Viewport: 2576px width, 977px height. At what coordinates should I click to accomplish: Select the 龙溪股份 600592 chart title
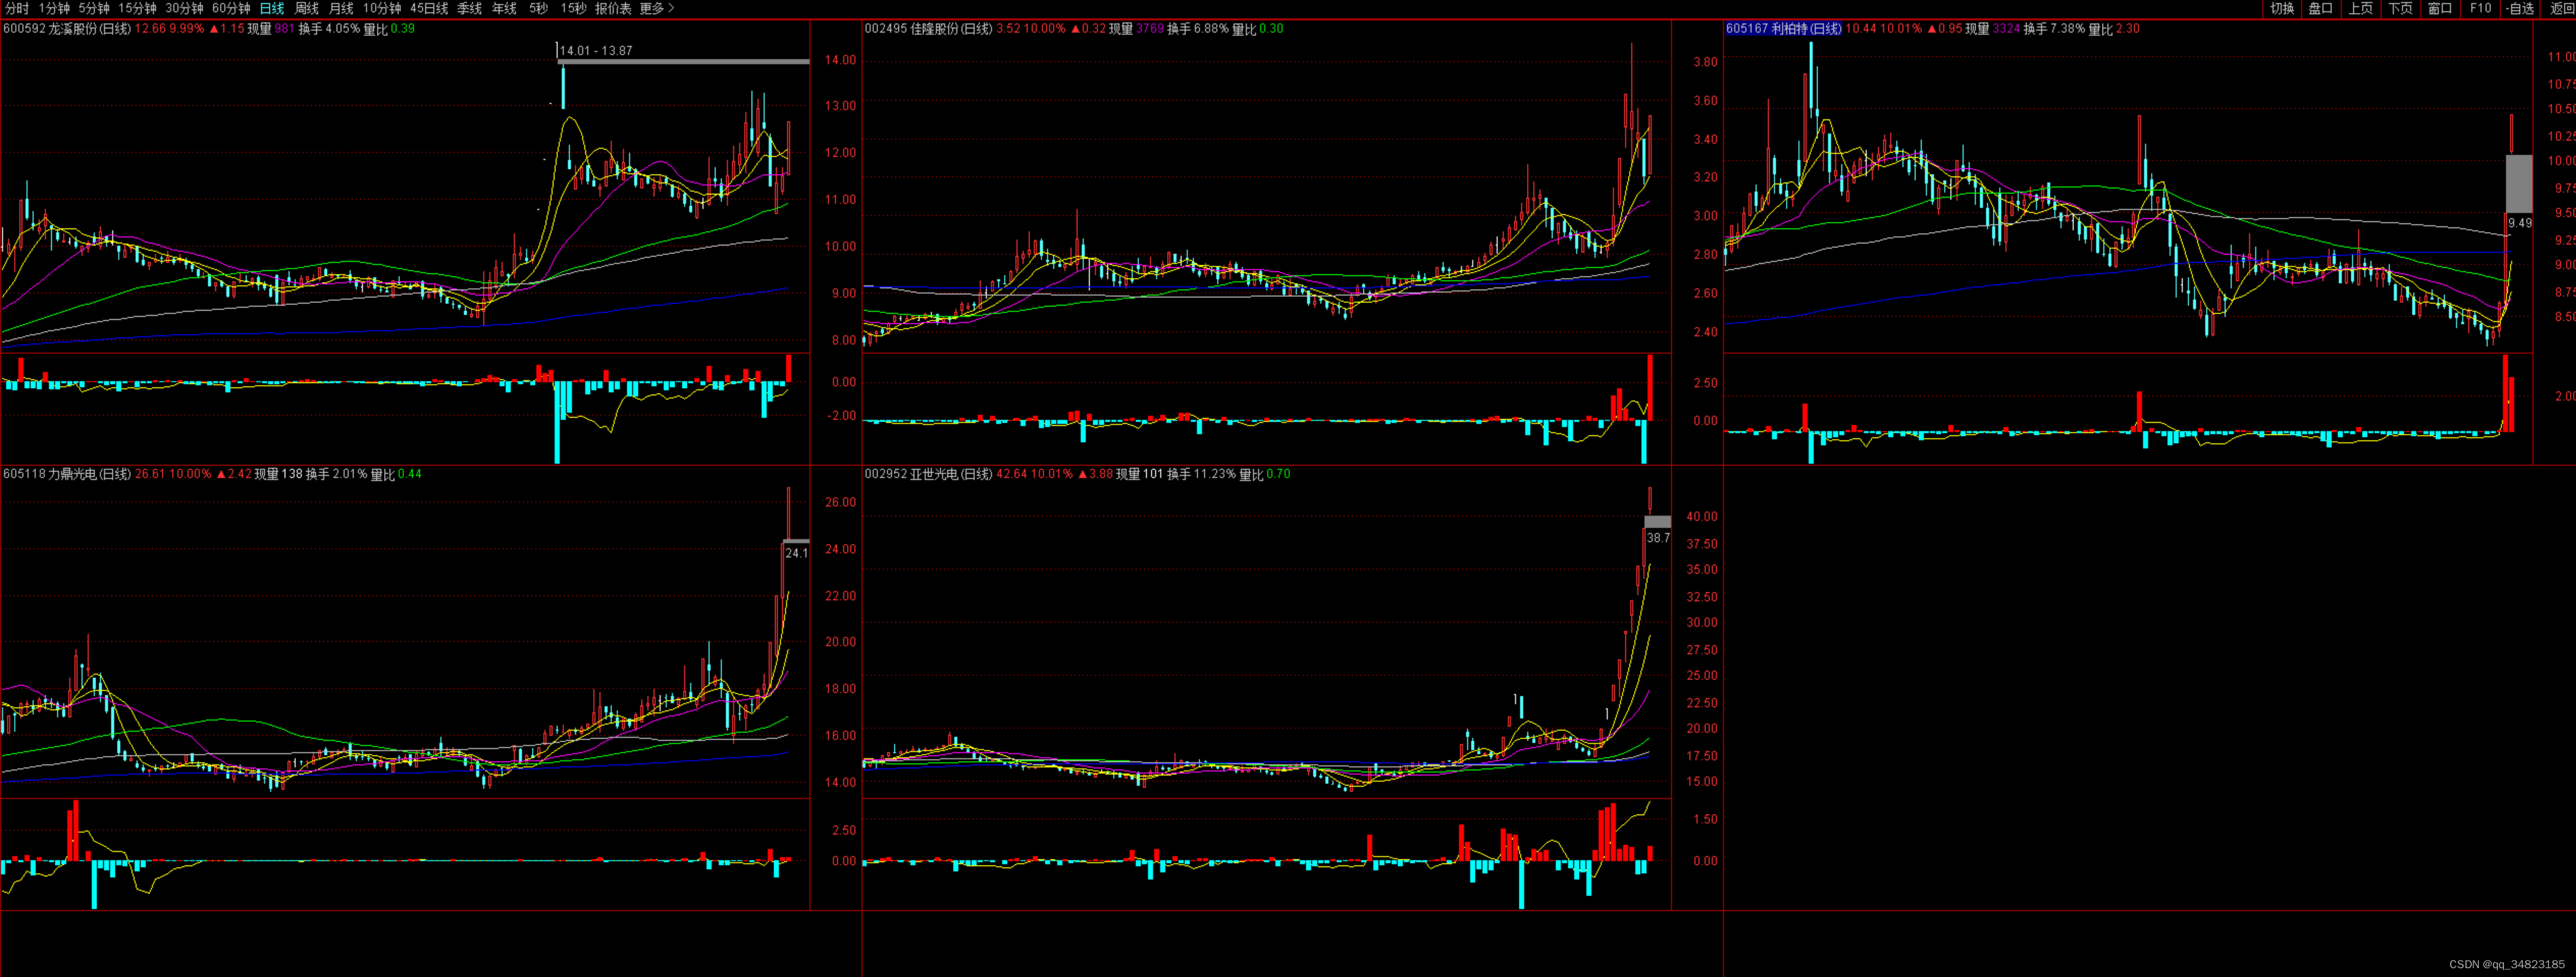pos(66,29)
